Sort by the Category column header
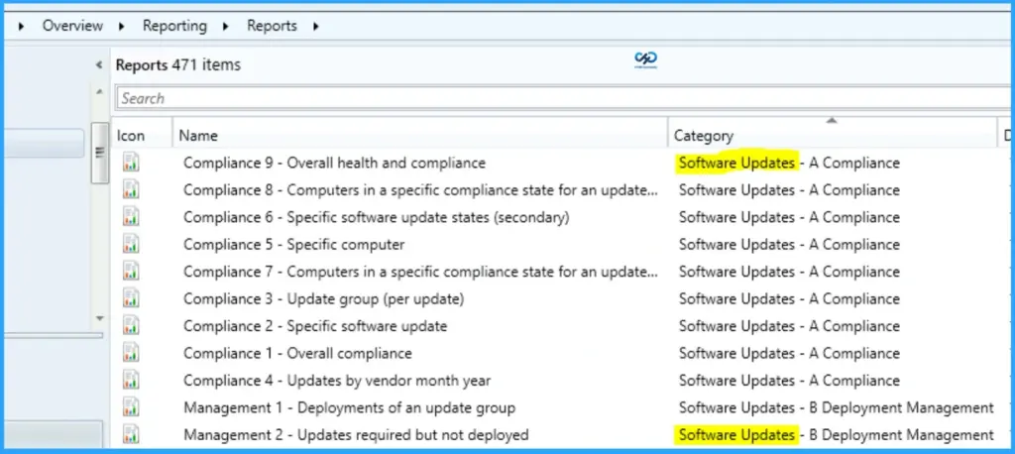The image size is (1015, 454). (x=833, y=136)
